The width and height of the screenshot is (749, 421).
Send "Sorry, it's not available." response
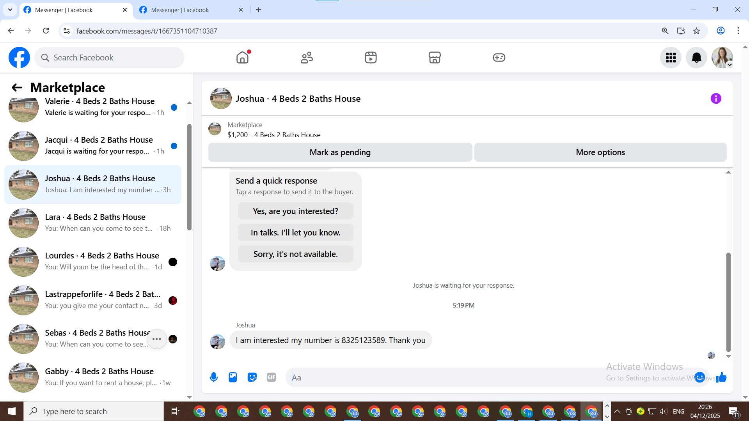coord(295,254)
